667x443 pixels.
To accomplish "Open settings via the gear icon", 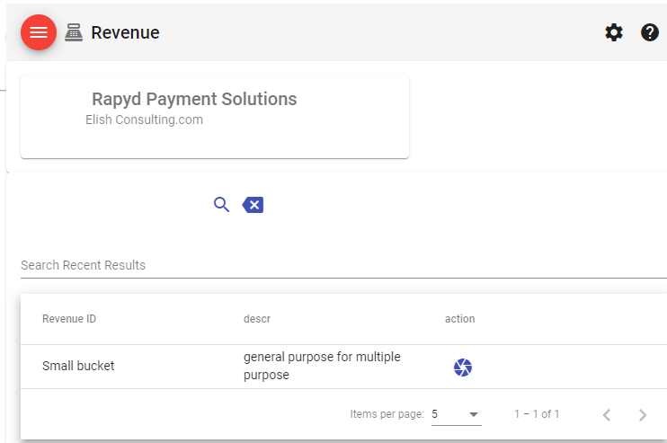I will pos(614,32).
